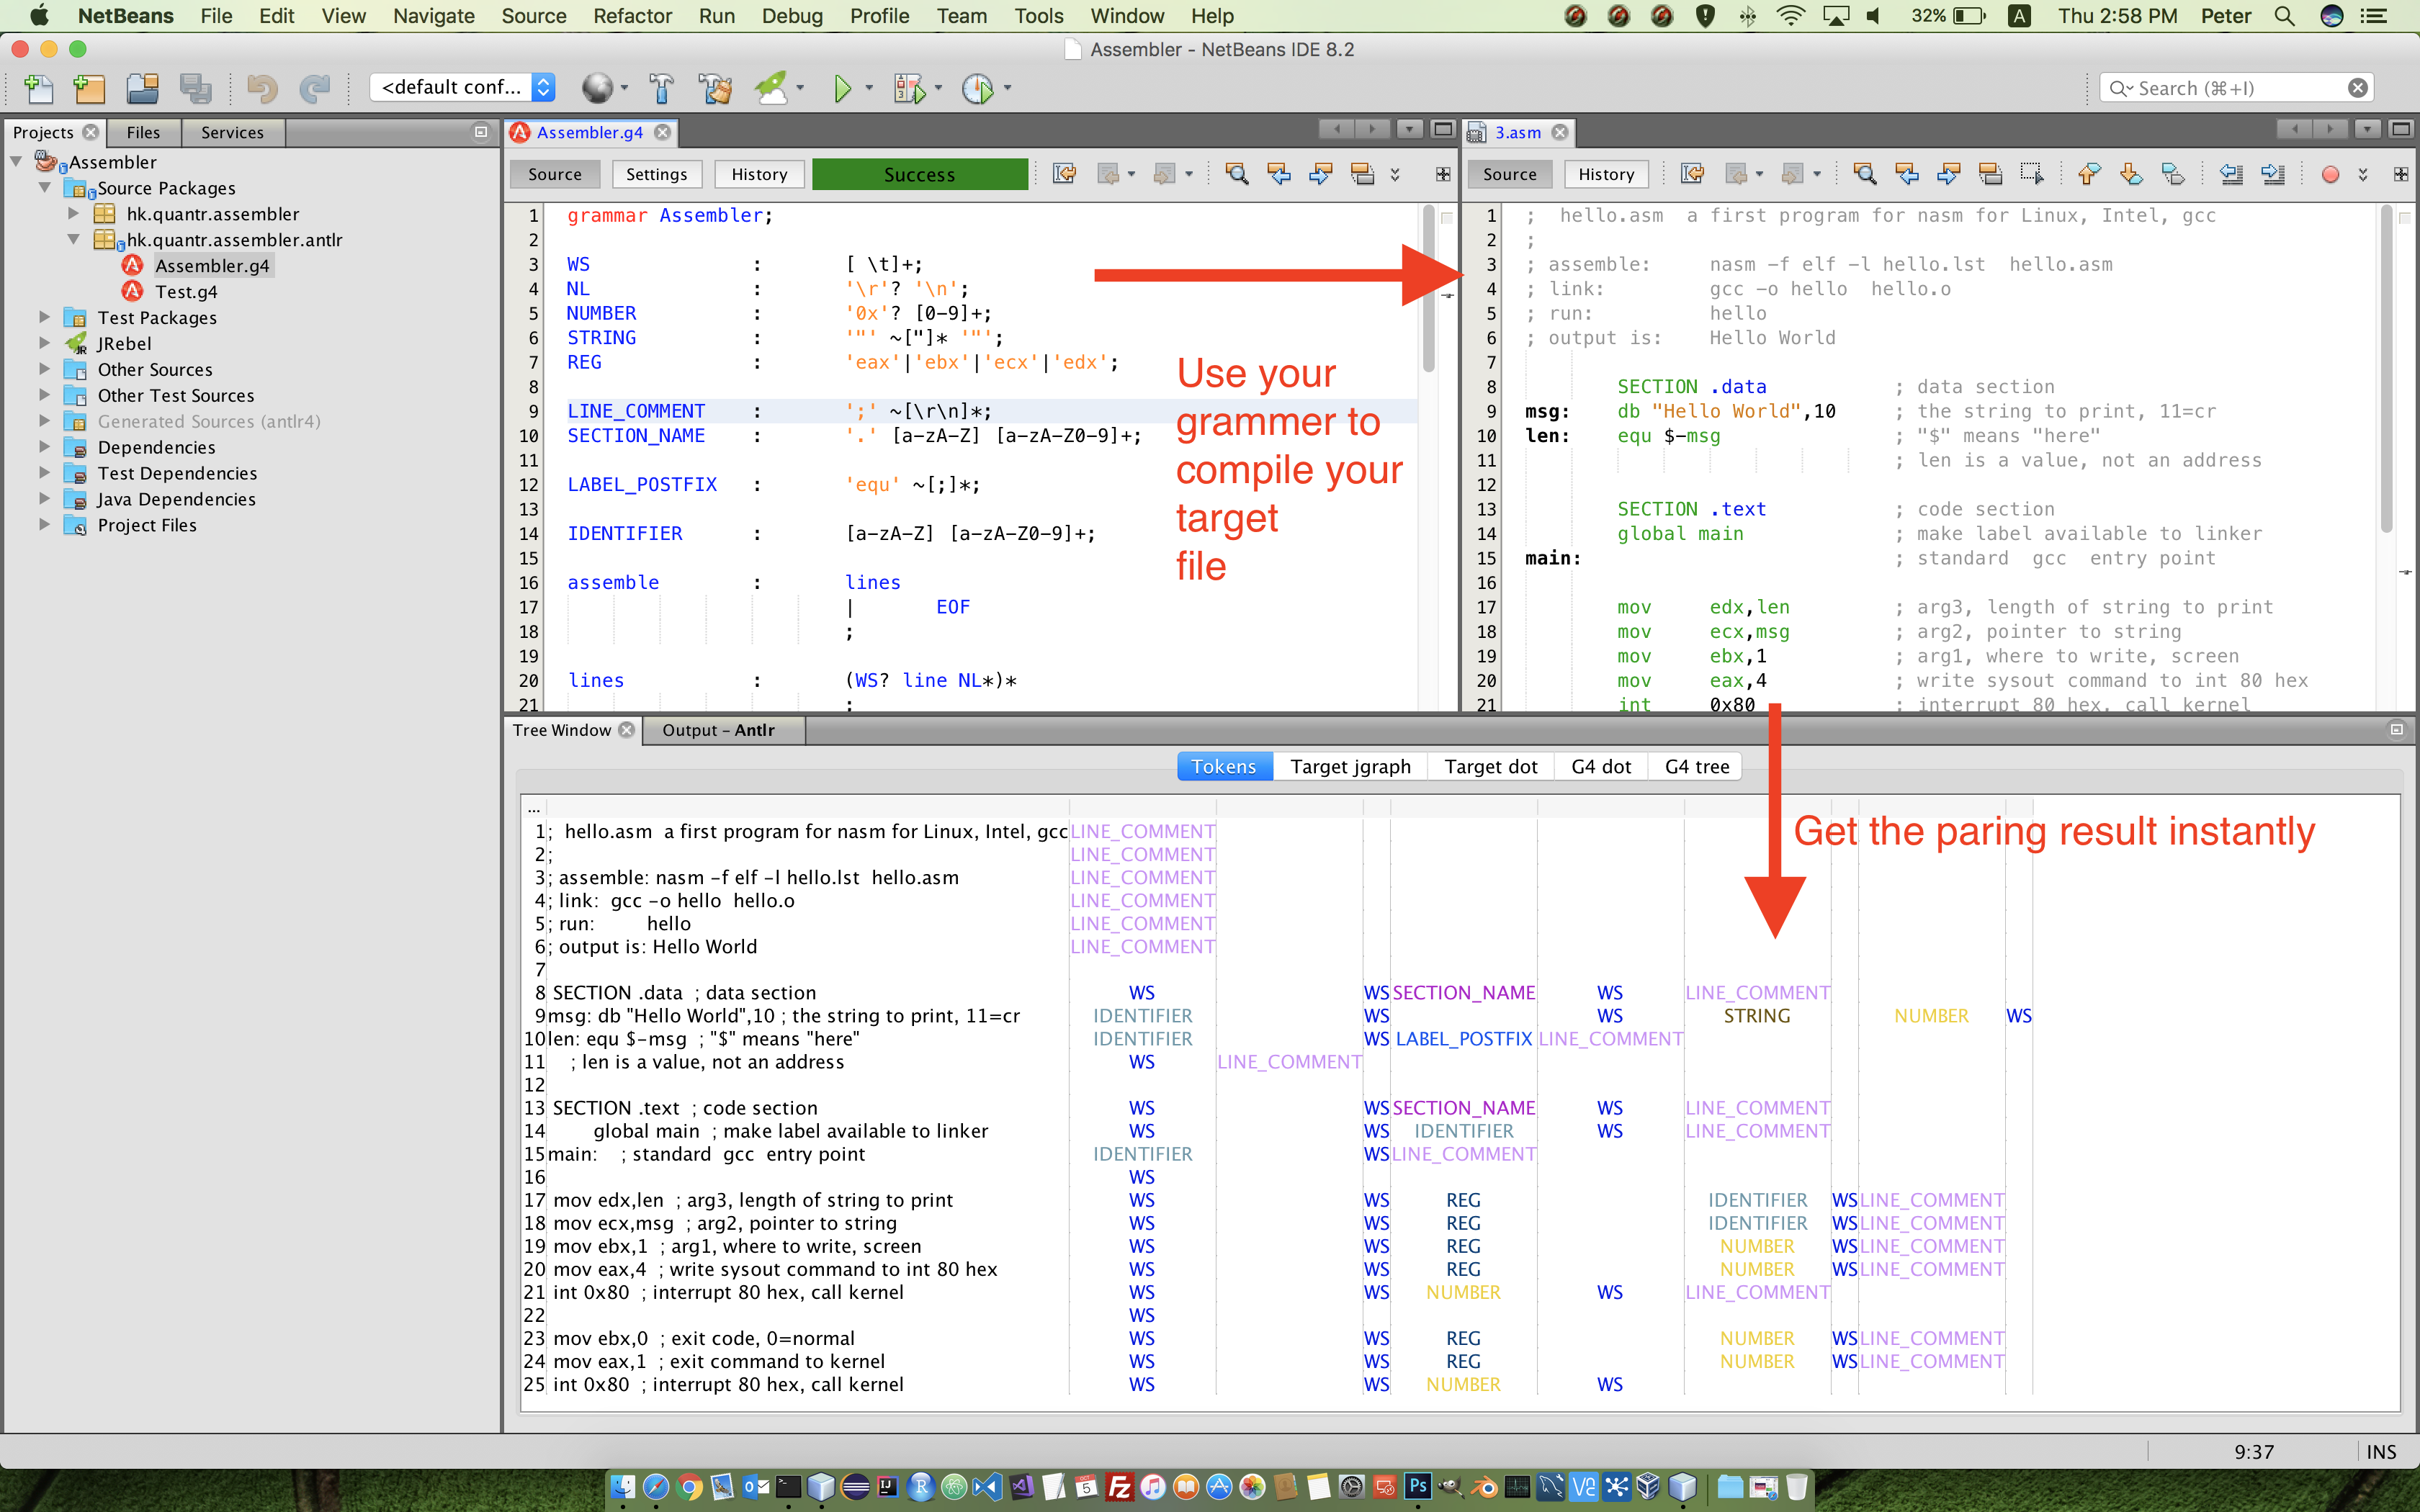Screen dimensions: 2420x1512
Task: Click the globe browser icon in toolbar
Action: point(597,88)
